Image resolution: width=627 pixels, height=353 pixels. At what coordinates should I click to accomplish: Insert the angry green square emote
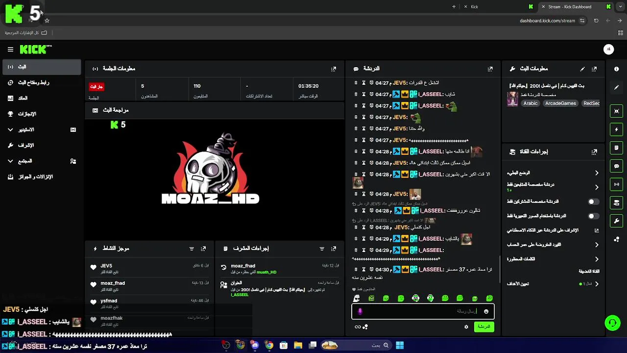coord(371,298)
